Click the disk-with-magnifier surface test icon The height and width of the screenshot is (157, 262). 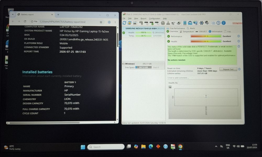tap(157, 23)
